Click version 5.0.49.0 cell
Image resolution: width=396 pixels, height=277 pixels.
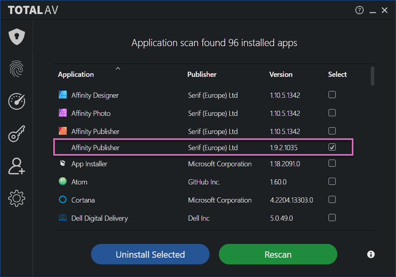pos(281,218)
